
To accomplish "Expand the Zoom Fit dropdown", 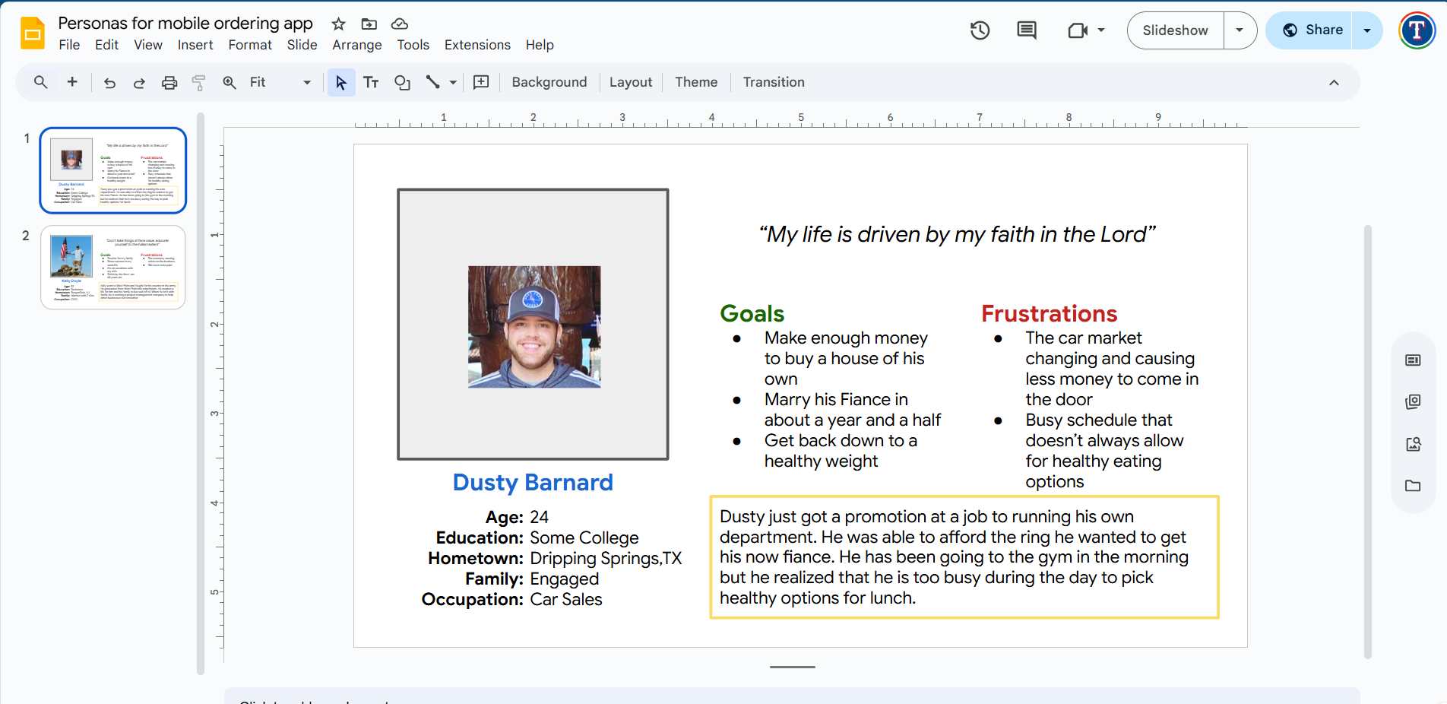I will [306, 82].
